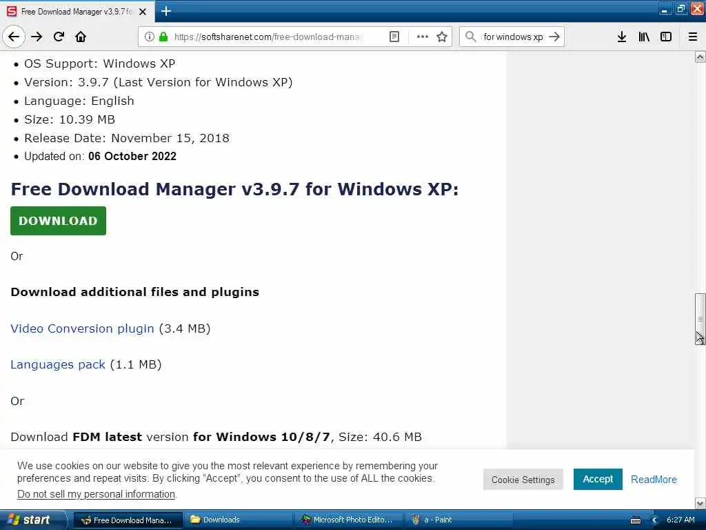Open the Languages pack link

[58, 364]
